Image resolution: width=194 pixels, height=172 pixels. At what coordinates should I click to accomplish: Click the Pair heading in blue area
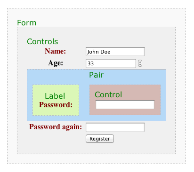[x=97, y=75]
